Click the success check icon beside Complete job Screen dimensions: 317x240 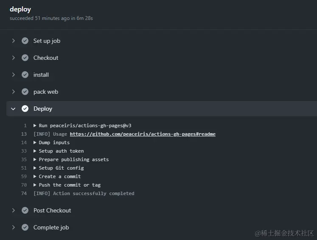(x=25, y=227)
